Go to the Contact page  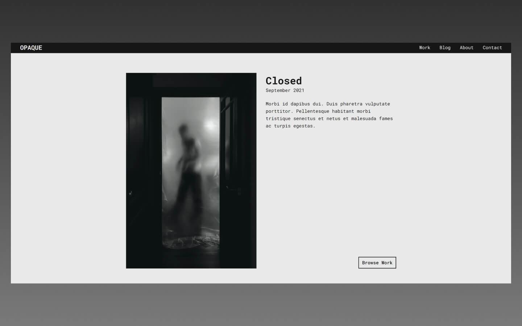point(492,47)
